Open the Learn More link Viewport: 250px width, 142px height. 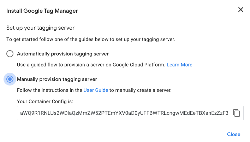point(179,65)
